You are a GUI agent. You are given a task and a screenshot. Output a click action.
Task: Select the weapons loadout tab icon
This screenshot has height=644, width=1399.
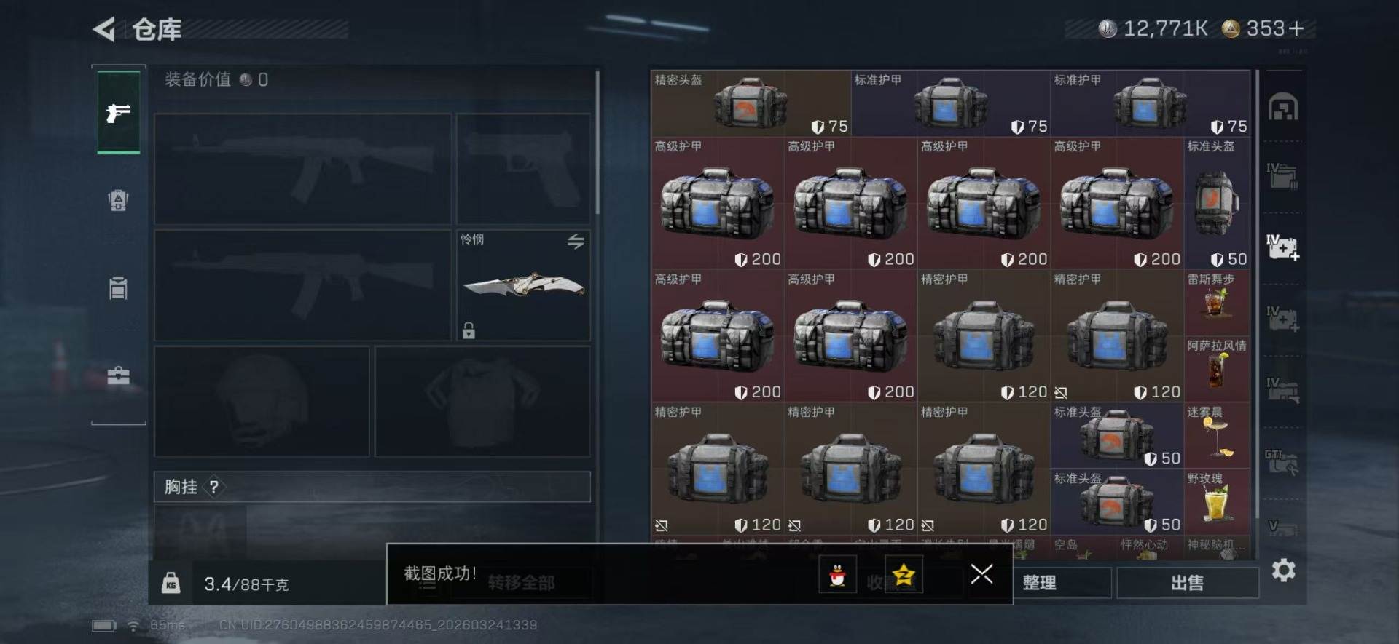pyautogui.click(x=118, y=112)
